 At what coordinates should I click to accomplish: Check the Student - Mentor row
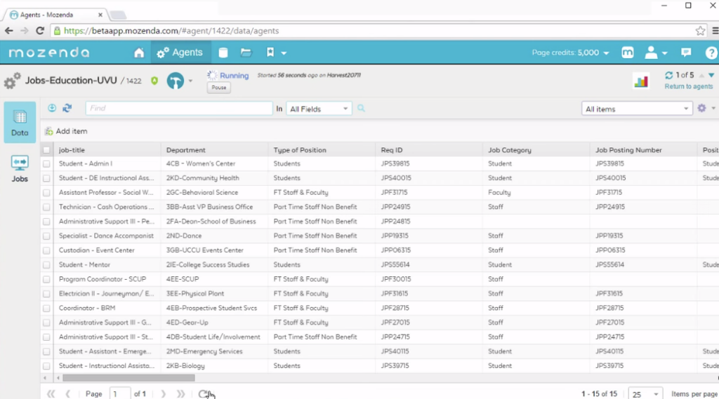click(x=46, y=265)
